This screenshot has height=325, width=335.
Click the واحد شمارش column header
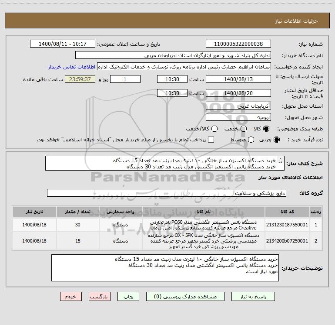(x=121, y=212)
